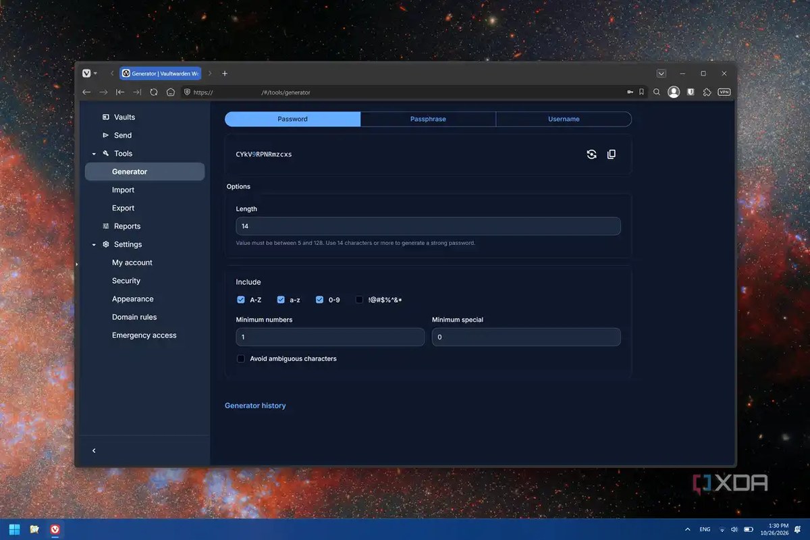
Task: Reload the current page
Action: coord(154,92)
